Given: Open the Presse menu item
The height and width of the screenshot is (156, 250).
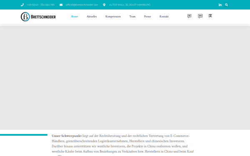Looking at the screenshot, I should point(147,17).
